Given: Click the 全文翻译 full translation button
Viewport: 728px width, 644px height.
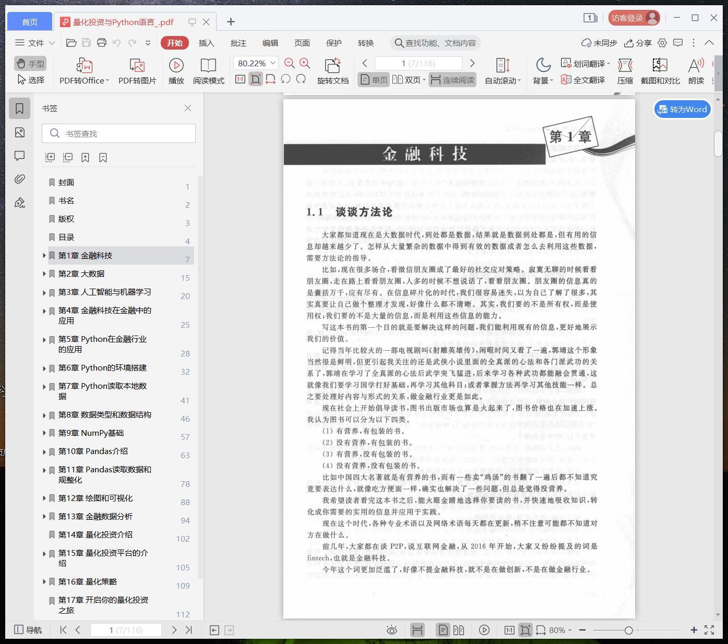Looking at the screenshot, I should click(583, 80).
